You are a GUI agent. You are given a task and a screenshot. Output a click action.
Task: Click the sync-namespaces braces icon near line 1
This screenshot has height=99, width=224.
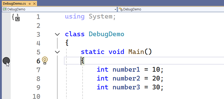click(x=16, y=17)
